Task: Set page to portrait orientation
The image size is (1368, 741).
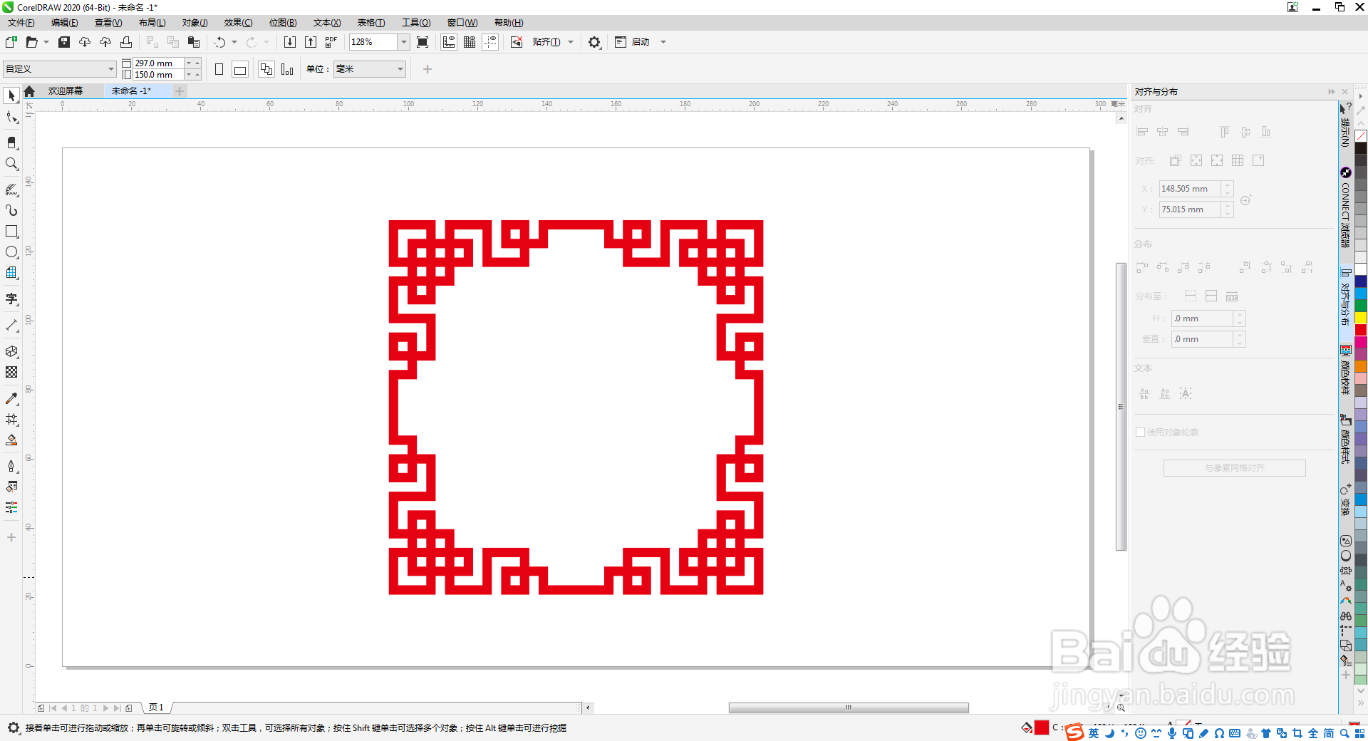Action: (219, 69)
